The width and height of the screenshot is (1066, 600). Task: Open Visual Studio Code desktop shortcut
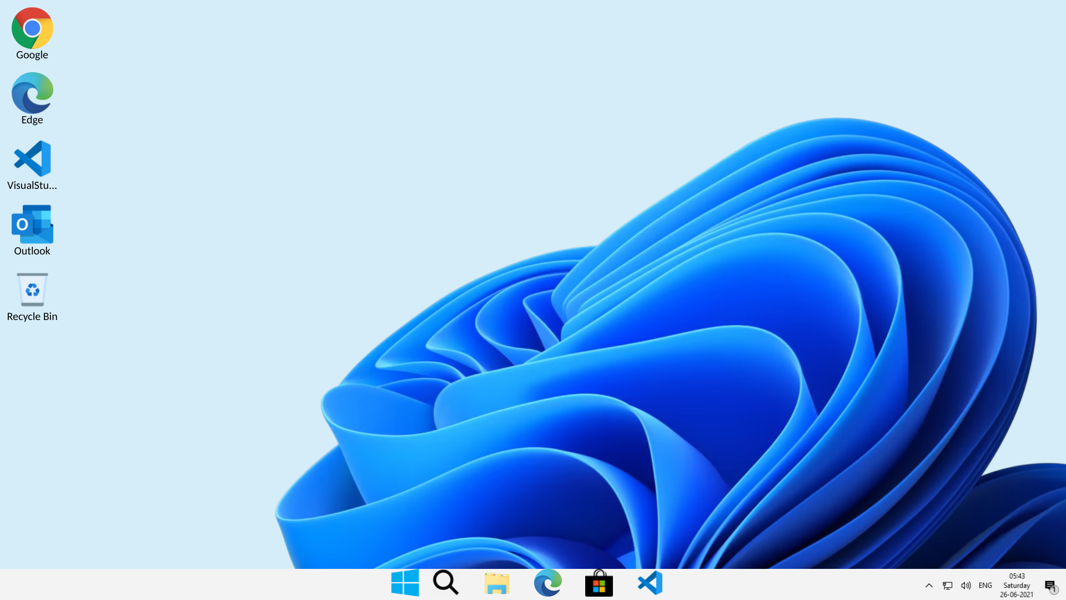tap(32, 158)
